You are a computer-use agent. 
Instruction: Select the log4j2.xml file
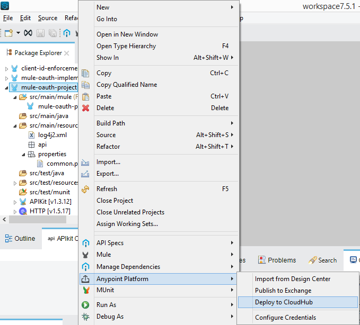[52, 135]
